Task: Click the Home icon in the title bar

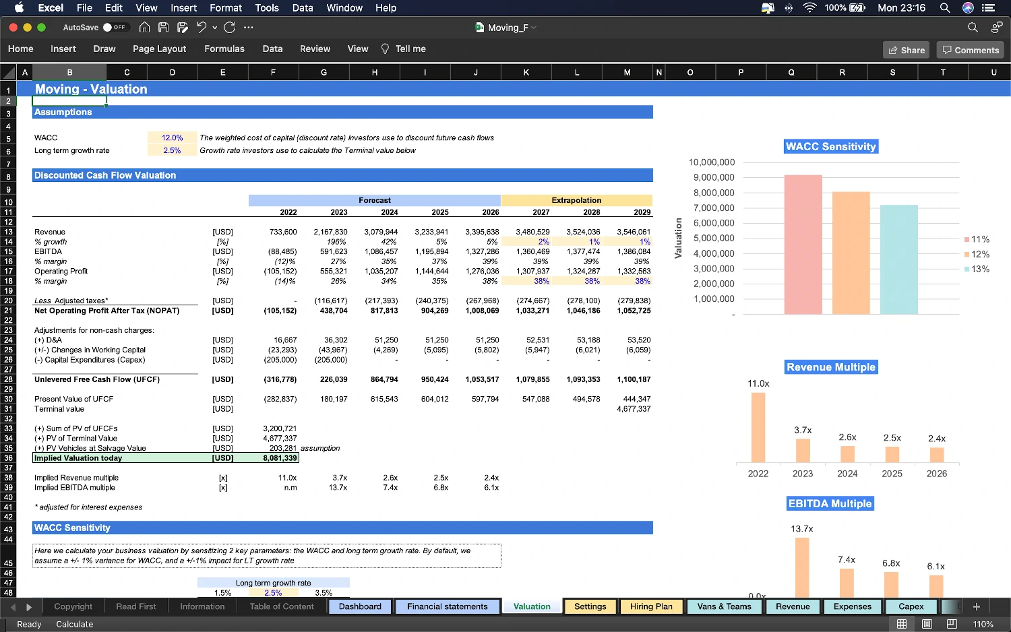Action: point(144,28)
